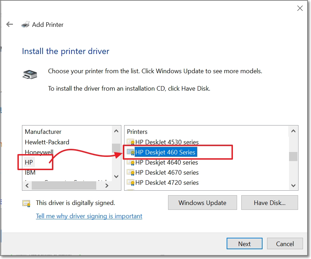Select HP DeskJet 4670 series printer
This screenshot has height=259, width=311.
[167, 172]
